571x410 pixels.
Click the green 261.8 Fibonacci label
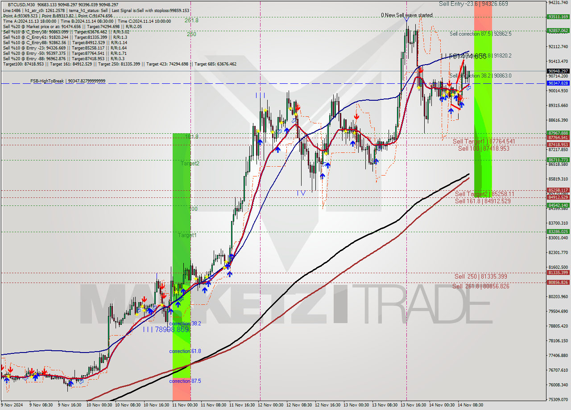191,20
